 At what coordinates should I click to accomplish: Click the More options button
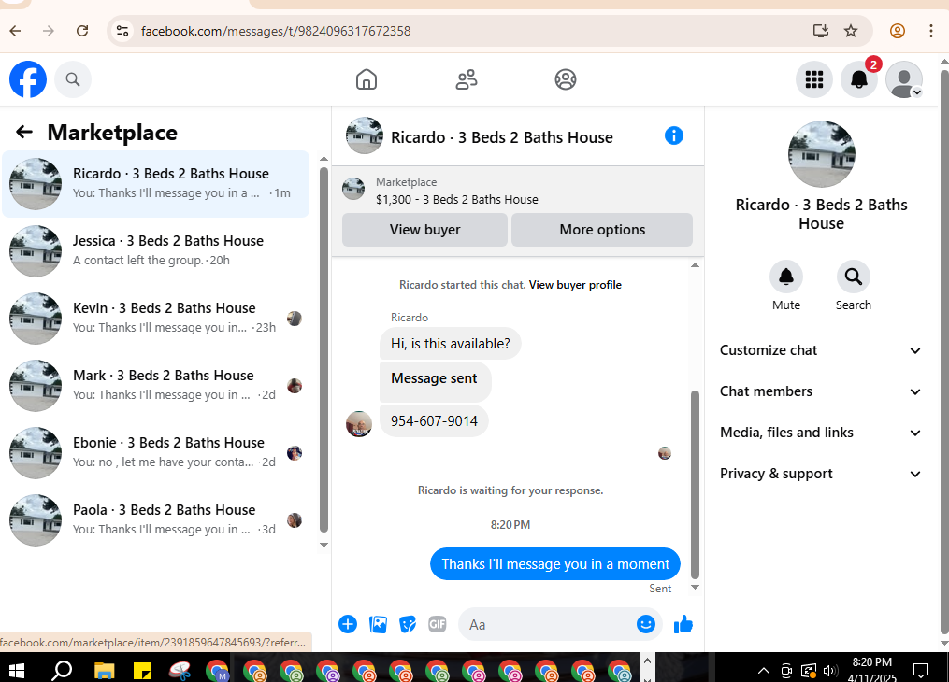(x=602, y=230)
